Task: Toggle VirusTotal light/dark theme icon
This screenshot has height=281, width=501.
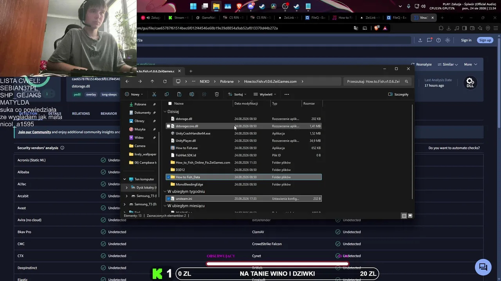Action: click(x=448, y=40)
